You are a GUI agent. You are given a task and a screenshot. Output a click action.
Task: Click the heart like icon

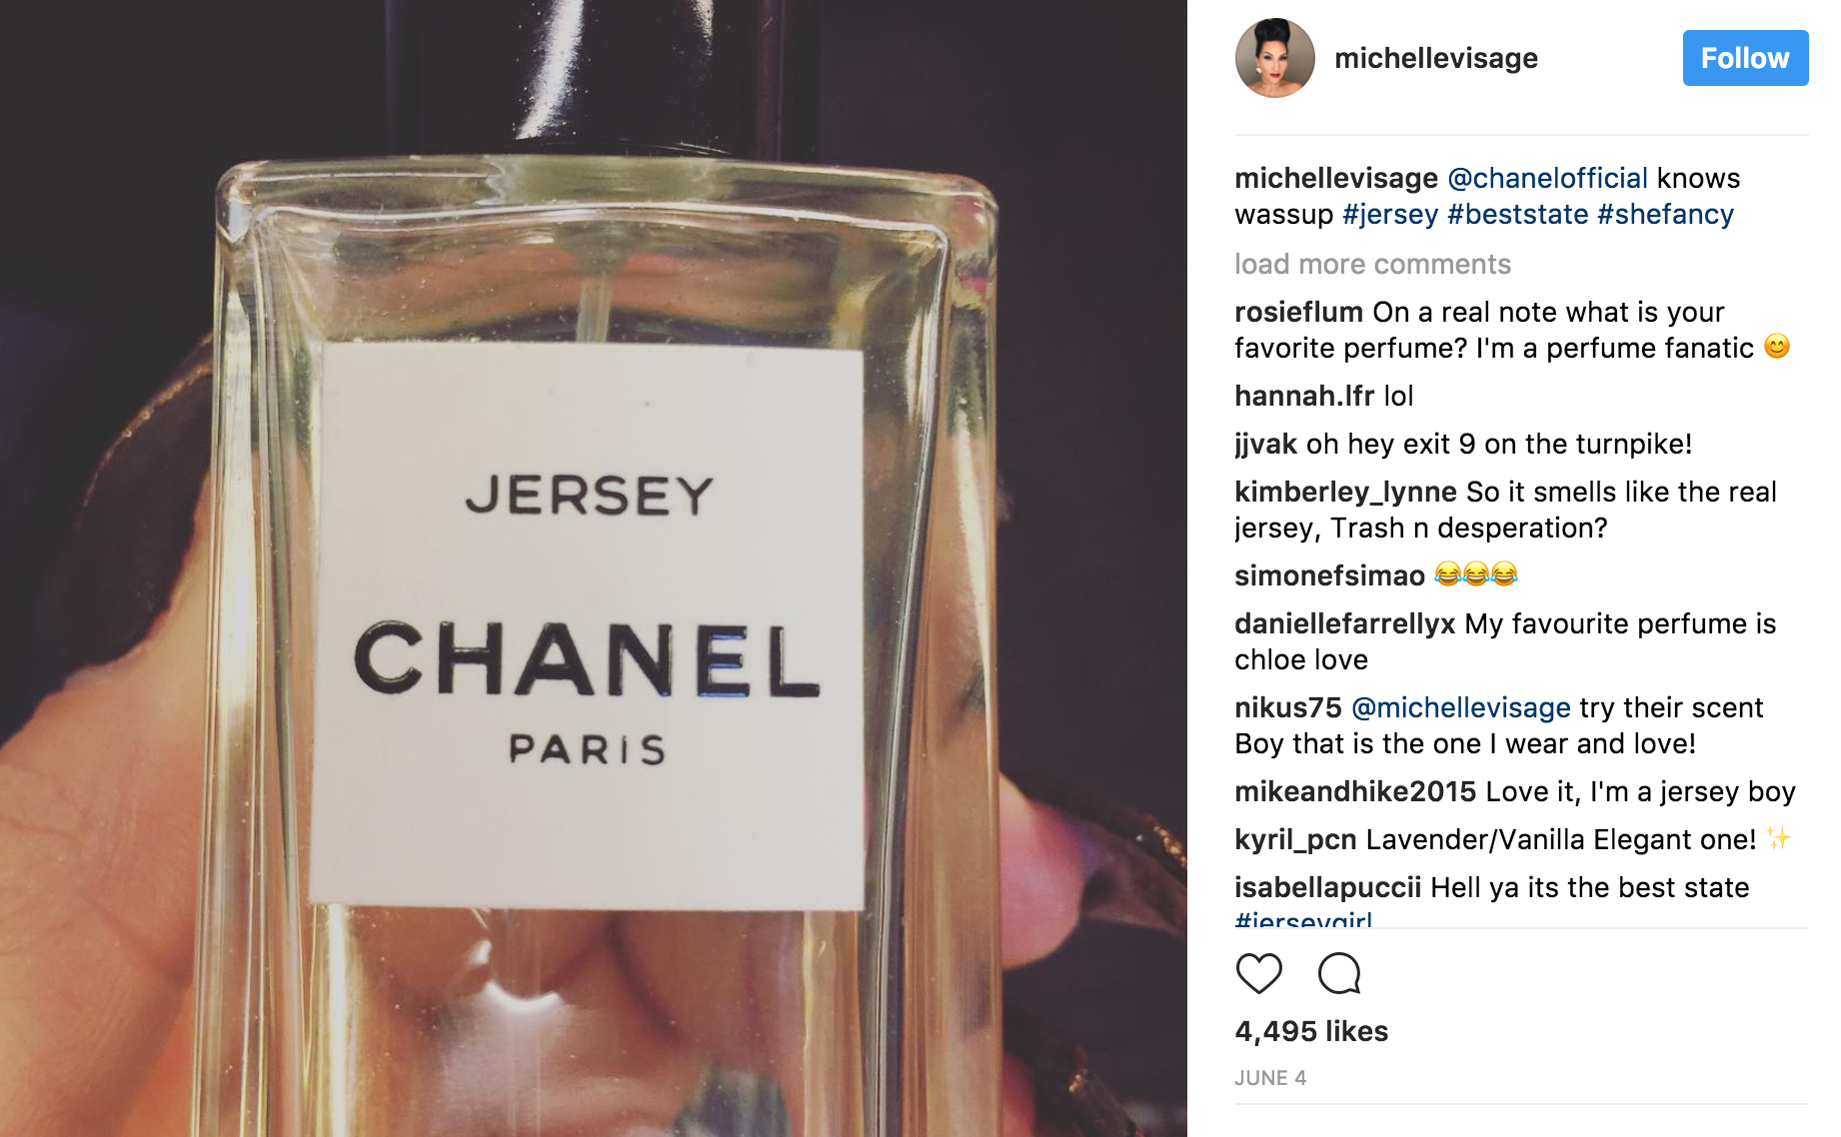pos(1258,973)
